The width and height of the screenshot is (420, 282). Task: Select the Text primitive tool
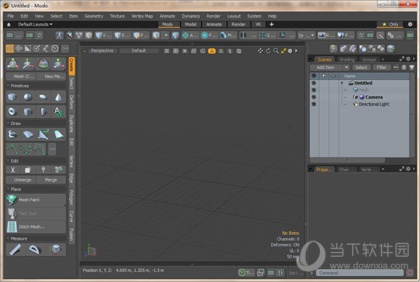click(58, 111)
